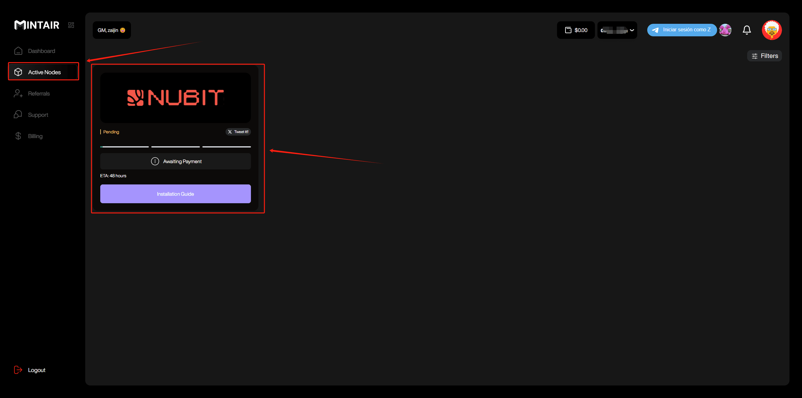The width and height of the screenshot is (802, 398).
Task: Expand the wallet address dropdown
Action: (614, 30)
